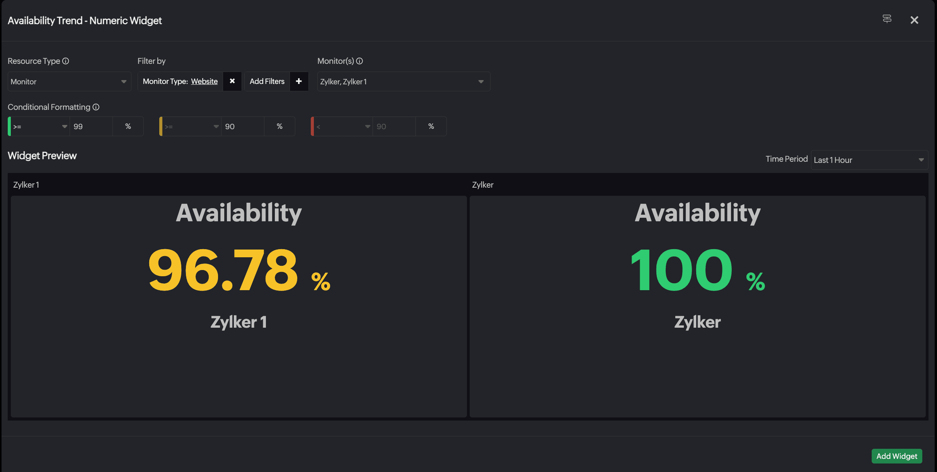Click the green threshold color bar
This screenshot has width=937, height=472.
pyautogui.click(x=9, y=127)
